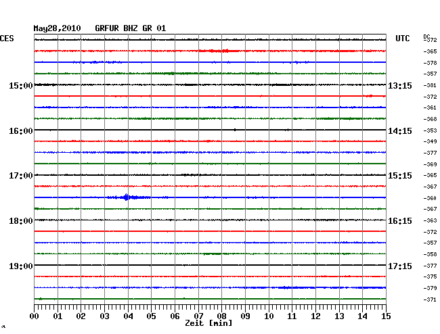Select minute tick label 07

coord(198,316)
